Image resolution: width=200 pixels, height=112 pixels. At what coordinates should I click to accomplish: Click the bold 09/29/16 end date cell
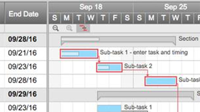point(23,94)
